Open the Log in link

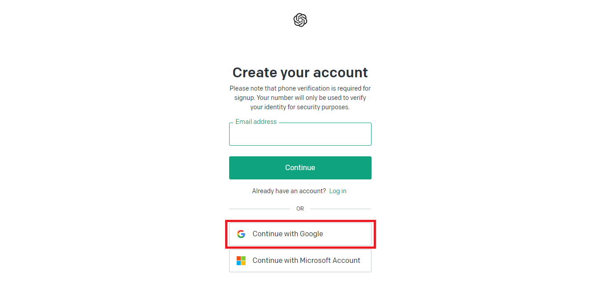(x=338, y=191)
